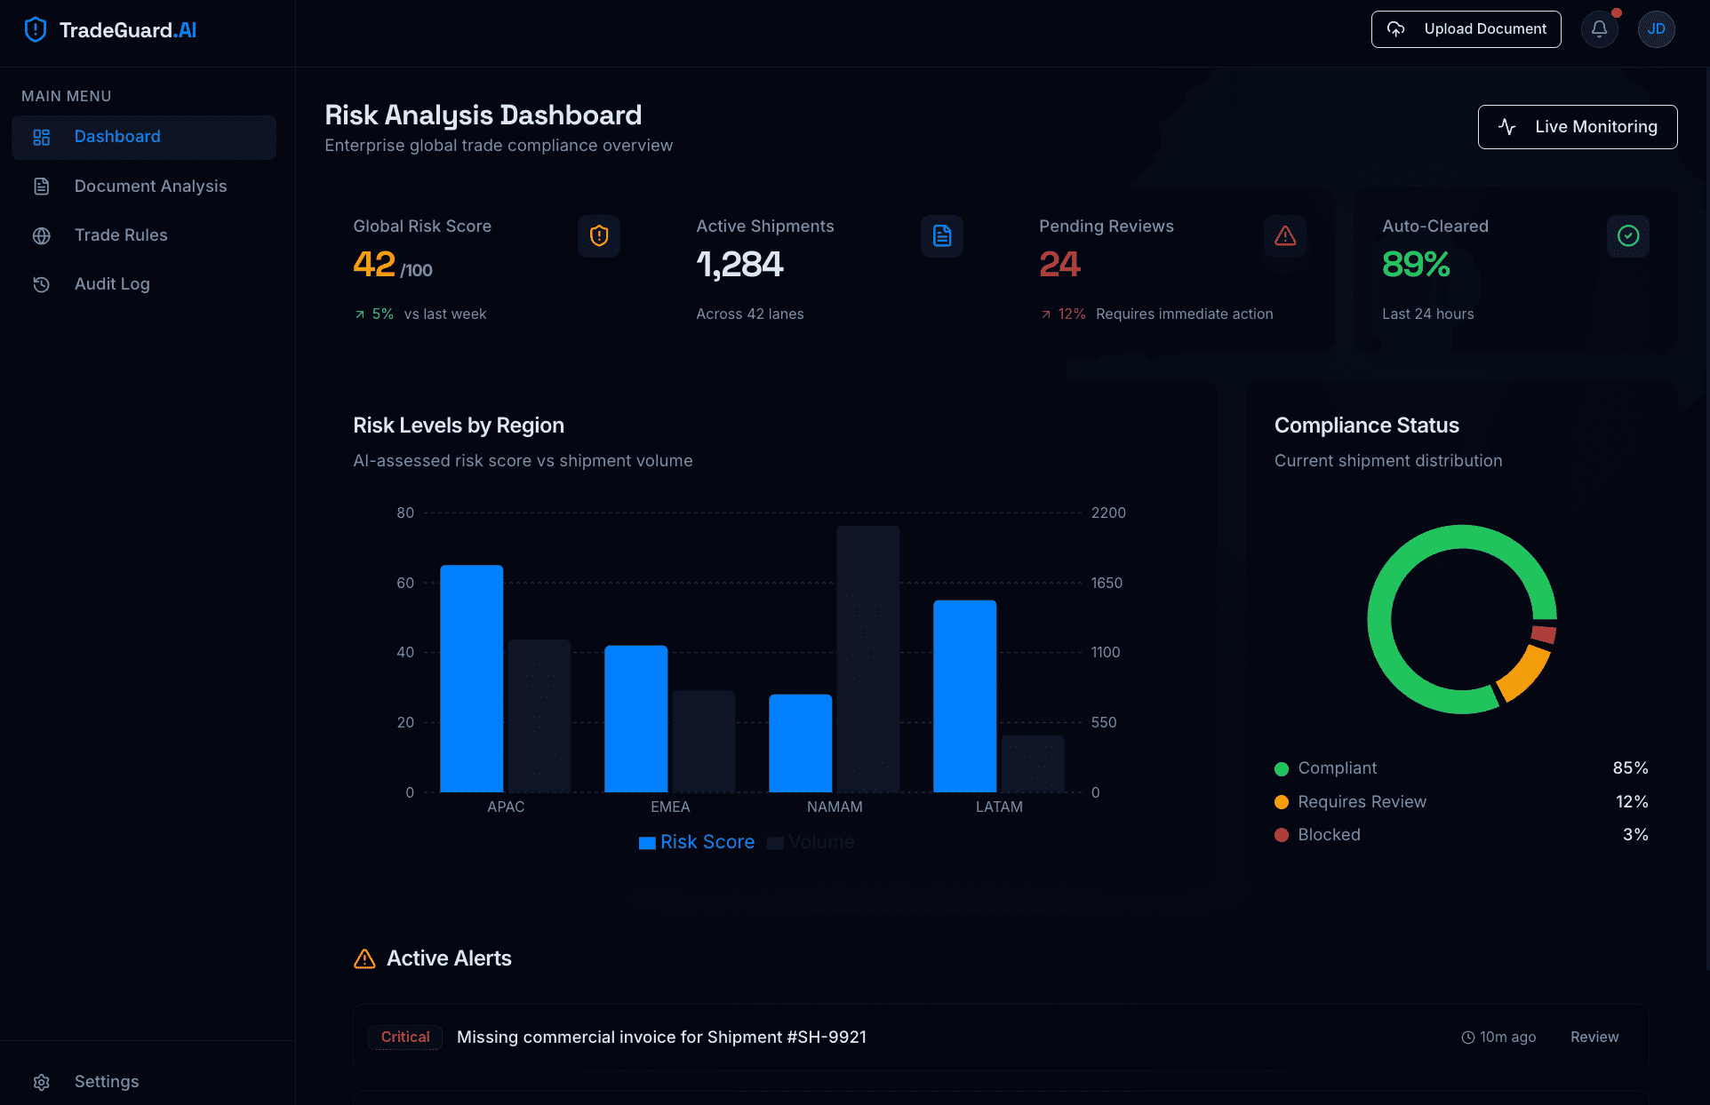Click the TradeGuard.AI shield logo icon
The height and width of the screenshot is (1105, 1710).
pyautogui.click(x=35, y=28)
